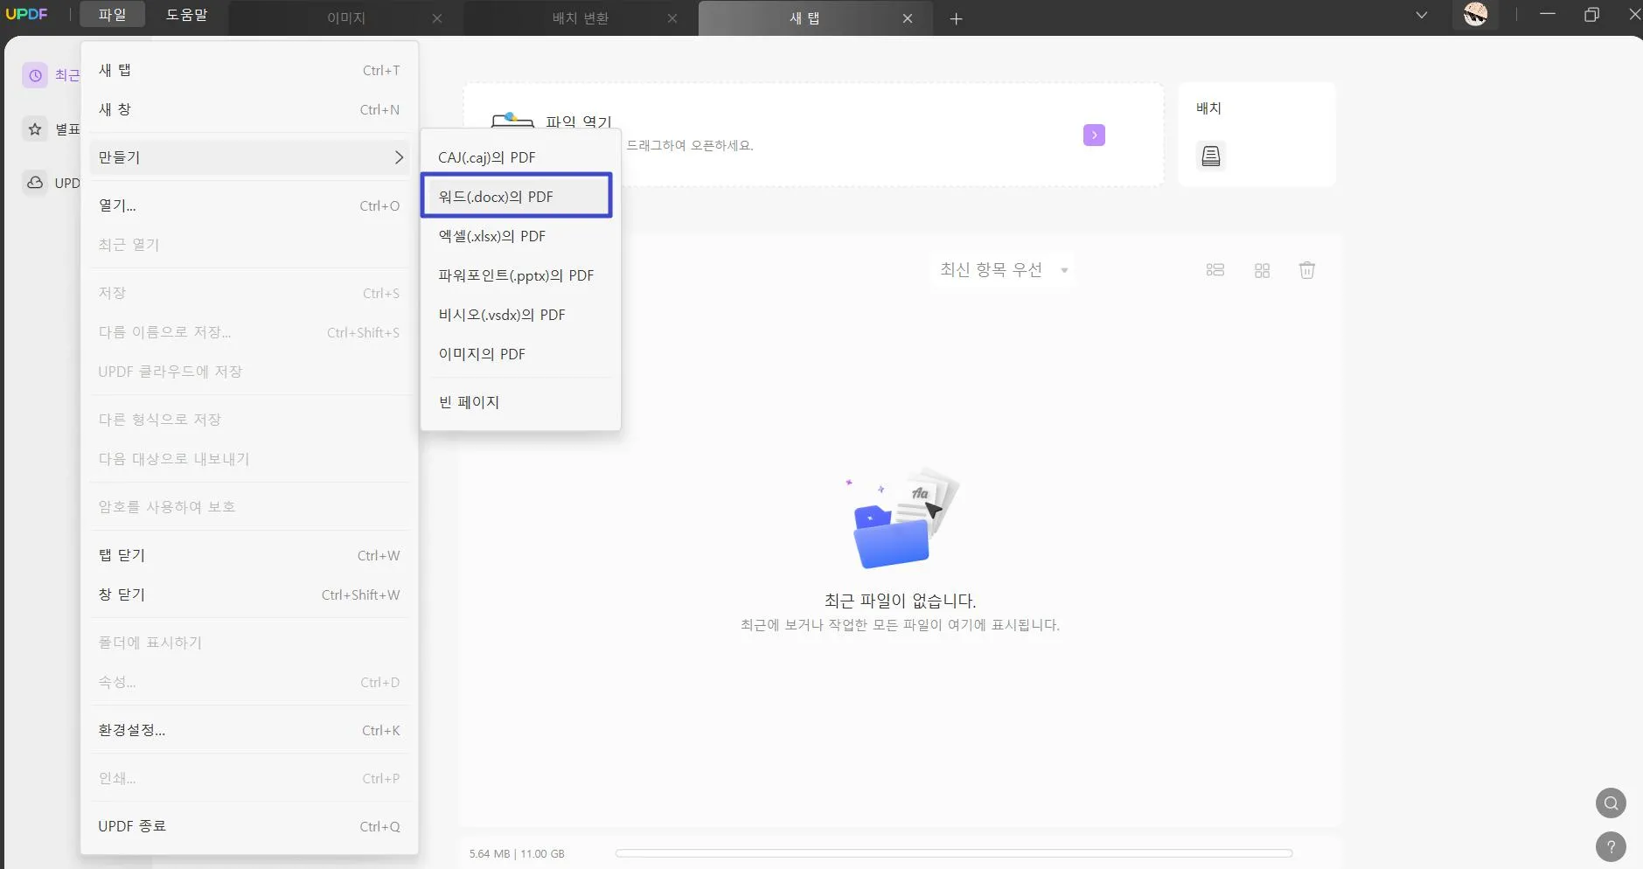Switch to grid view layout icon
This screenshot has width=1643, height=869.
[x=1262, y=270]
